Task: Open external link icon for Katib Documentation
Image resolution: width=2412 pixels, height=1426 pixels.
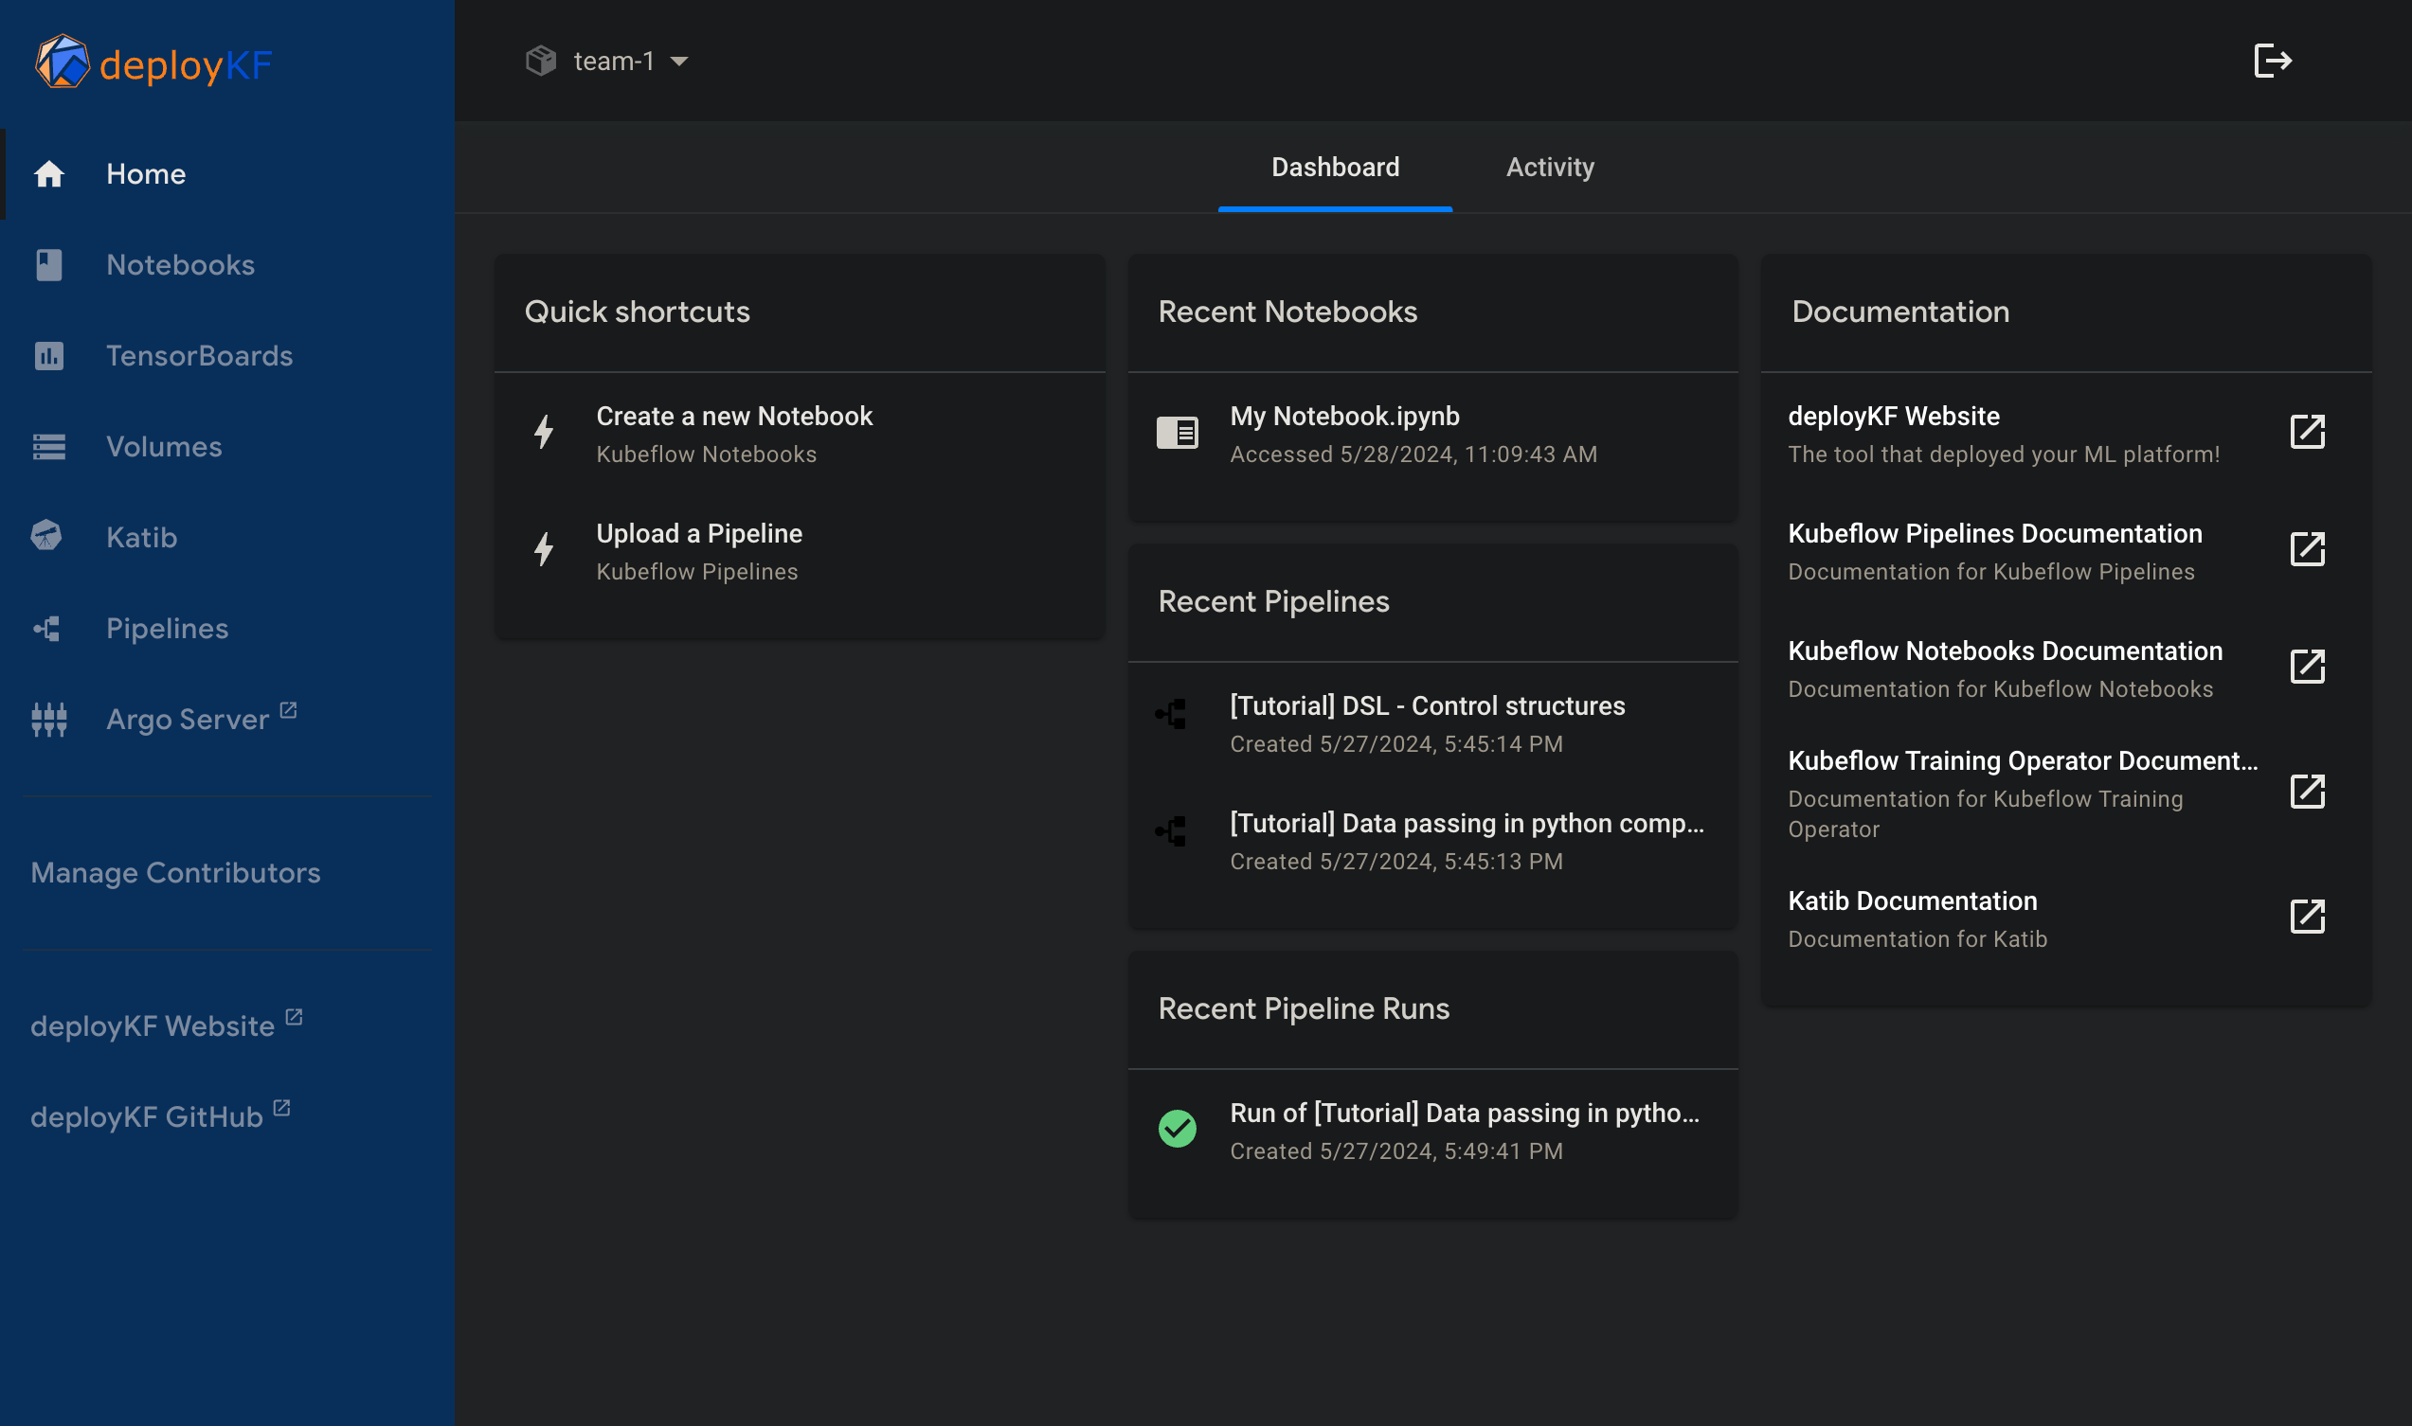Action: [2307, 917]
